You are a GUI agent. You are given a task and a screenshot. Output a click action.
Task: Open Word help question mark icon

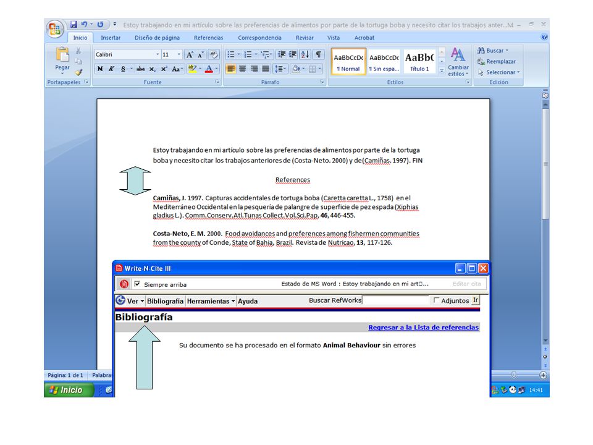(544, 37)
